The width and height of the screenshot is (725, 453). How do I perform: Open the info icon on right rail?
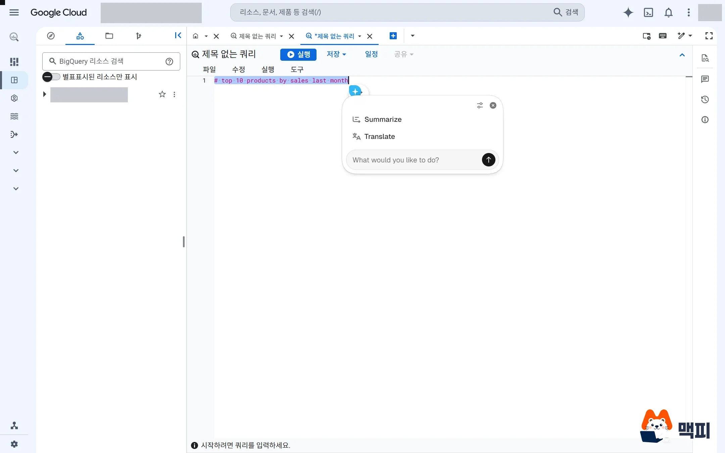click(x=705, y=119)
